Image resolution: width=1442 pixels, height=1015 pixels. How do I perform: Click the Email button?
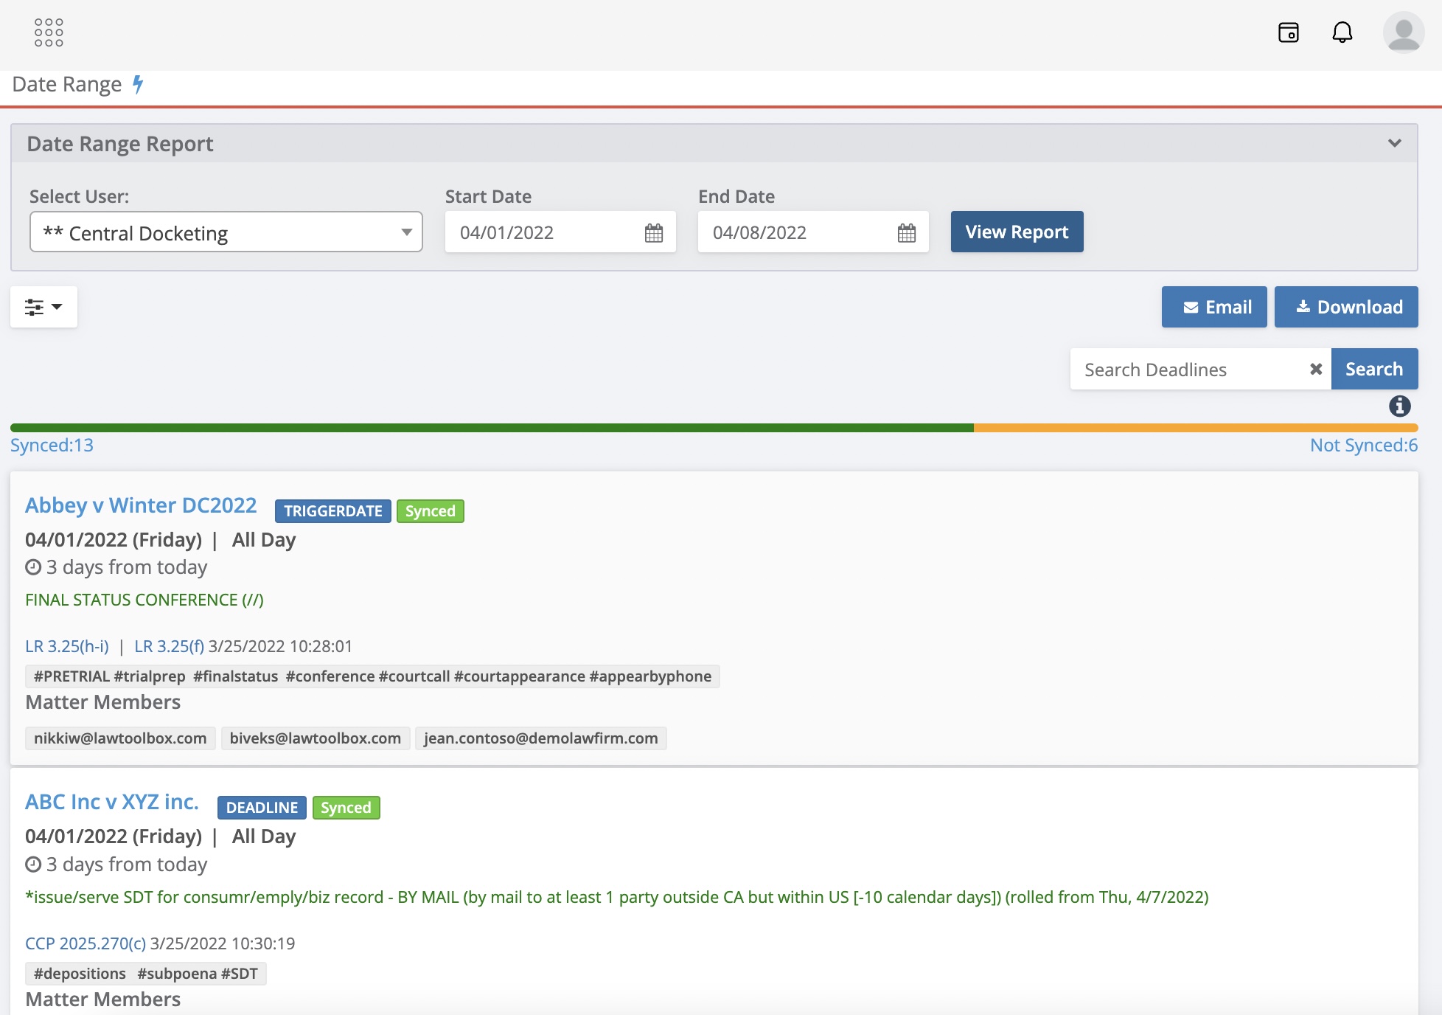click(x=1213, y=307)
